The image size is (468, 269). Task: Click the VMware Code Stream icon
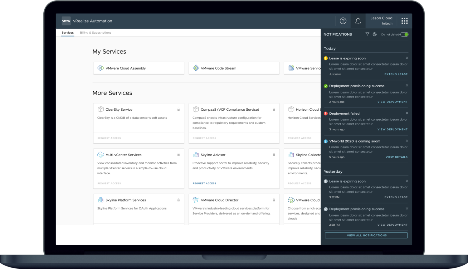(196, 68)
